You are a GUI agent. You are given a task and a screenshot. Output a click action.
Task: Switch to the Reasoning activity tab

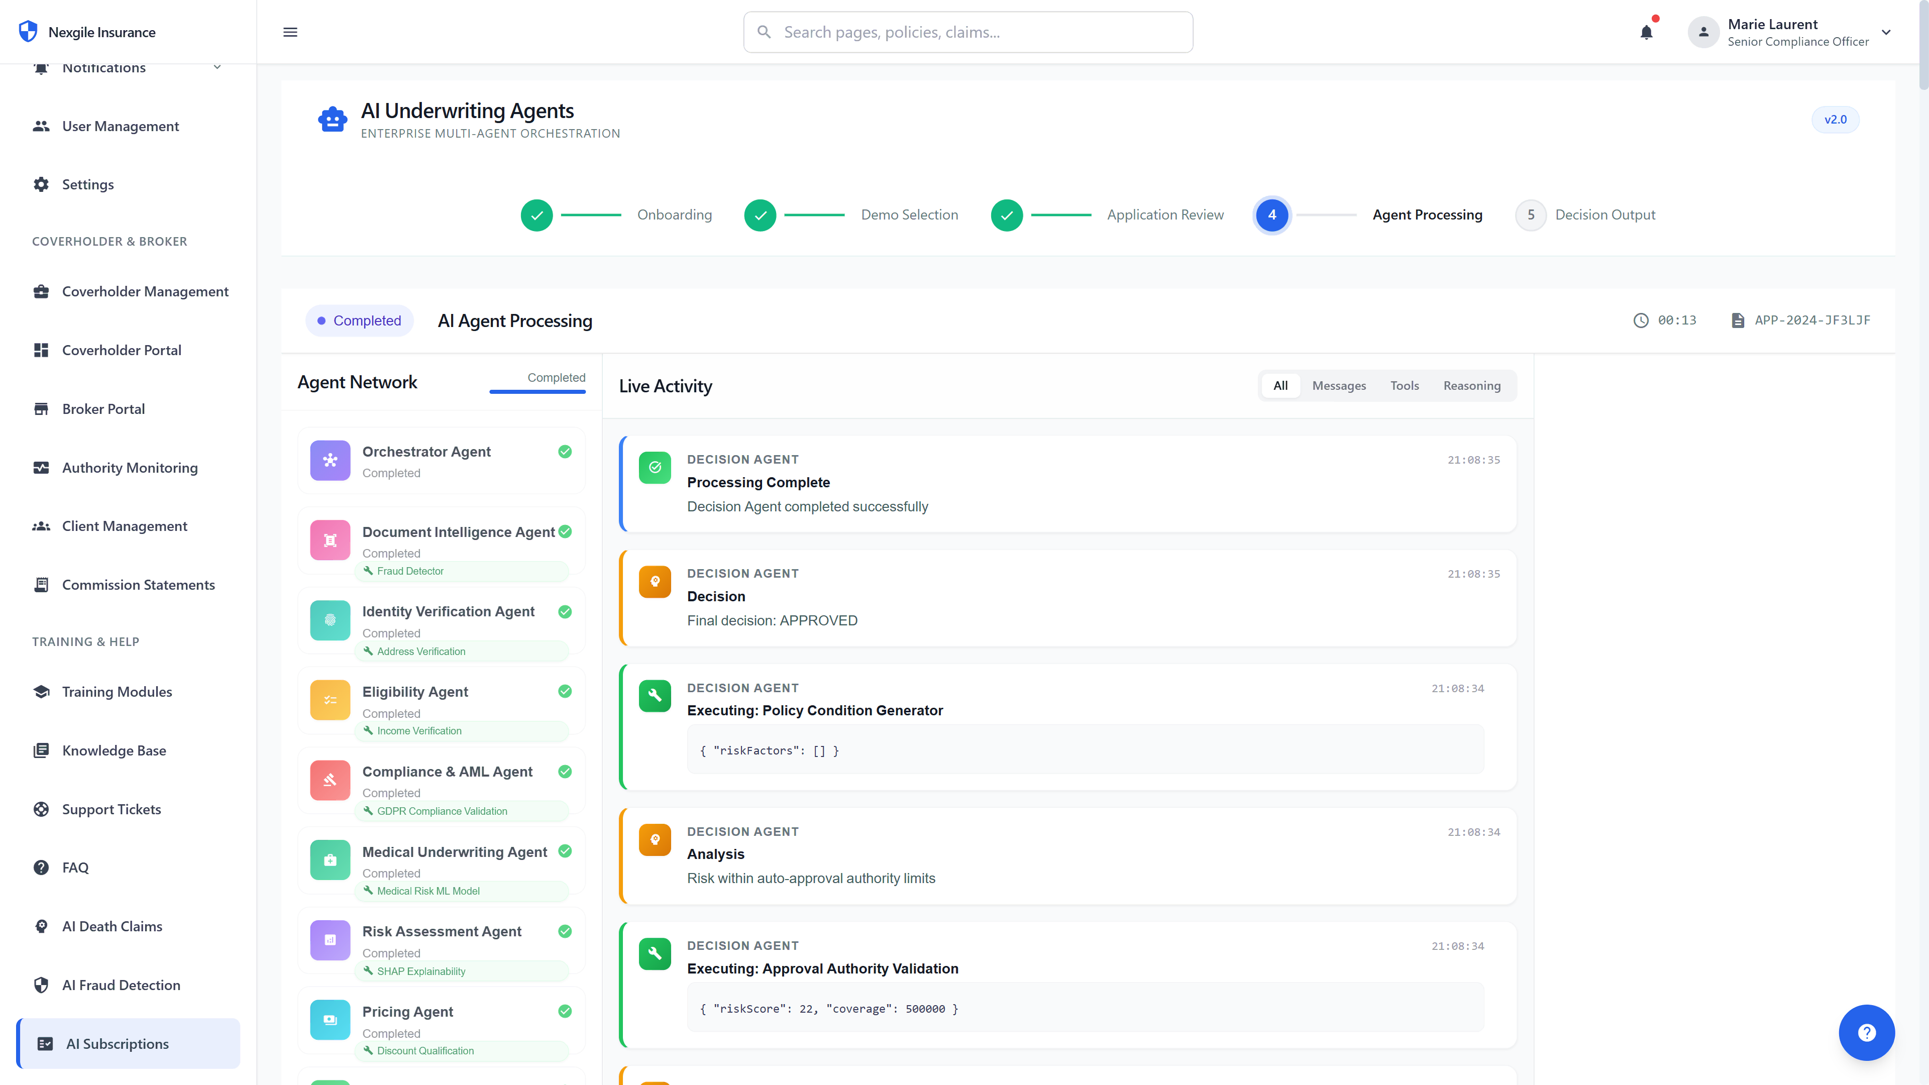click(1471, 385)
